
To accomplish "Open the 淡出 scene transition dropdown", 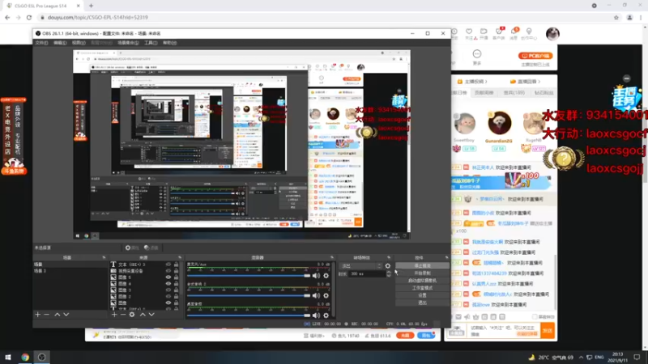I will click(x=360, y=266).
